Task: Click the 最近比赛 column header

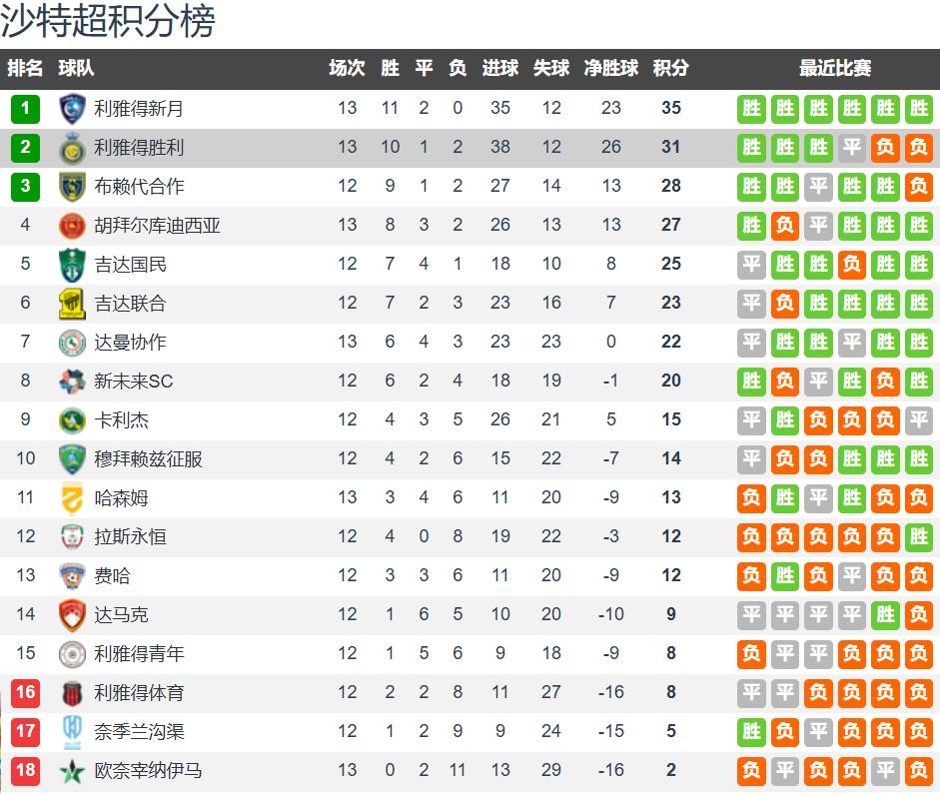Action: 835,68
